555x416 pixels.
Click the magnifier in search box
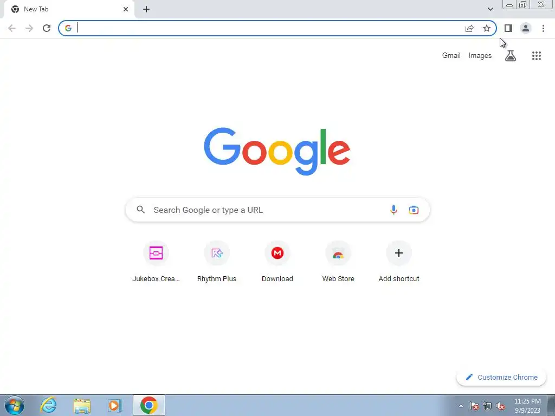(141, 210)
